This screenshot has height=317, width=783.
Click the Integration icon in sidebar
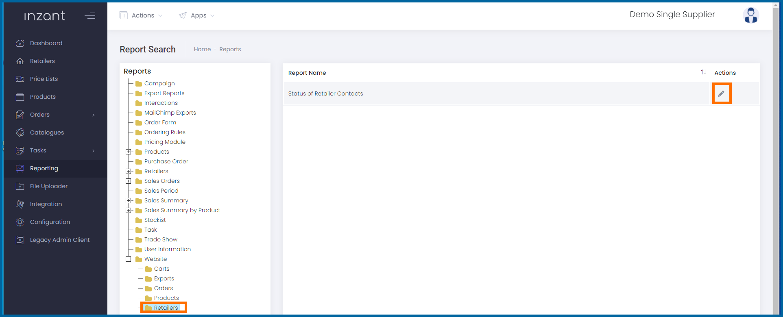(x=20, y=204)
